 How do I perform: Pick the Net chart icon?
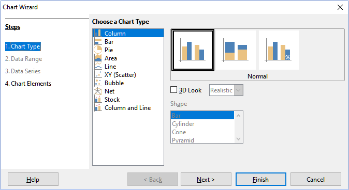[98, 91]
